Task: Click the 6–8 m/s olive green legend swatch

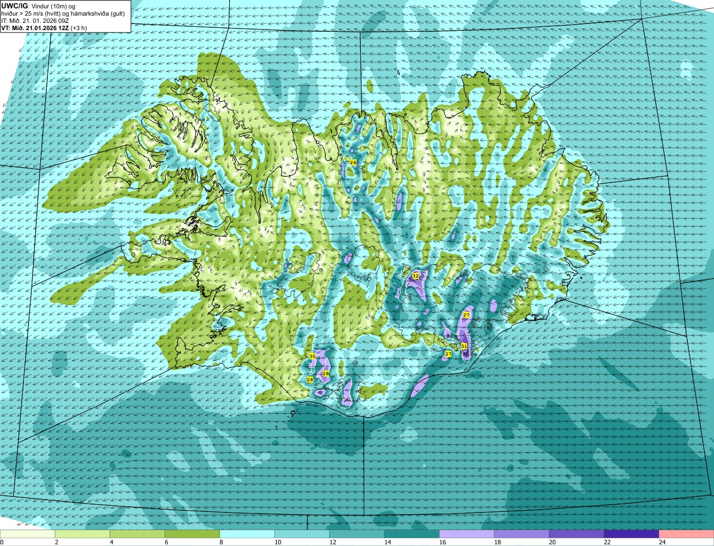Action: 192,534
